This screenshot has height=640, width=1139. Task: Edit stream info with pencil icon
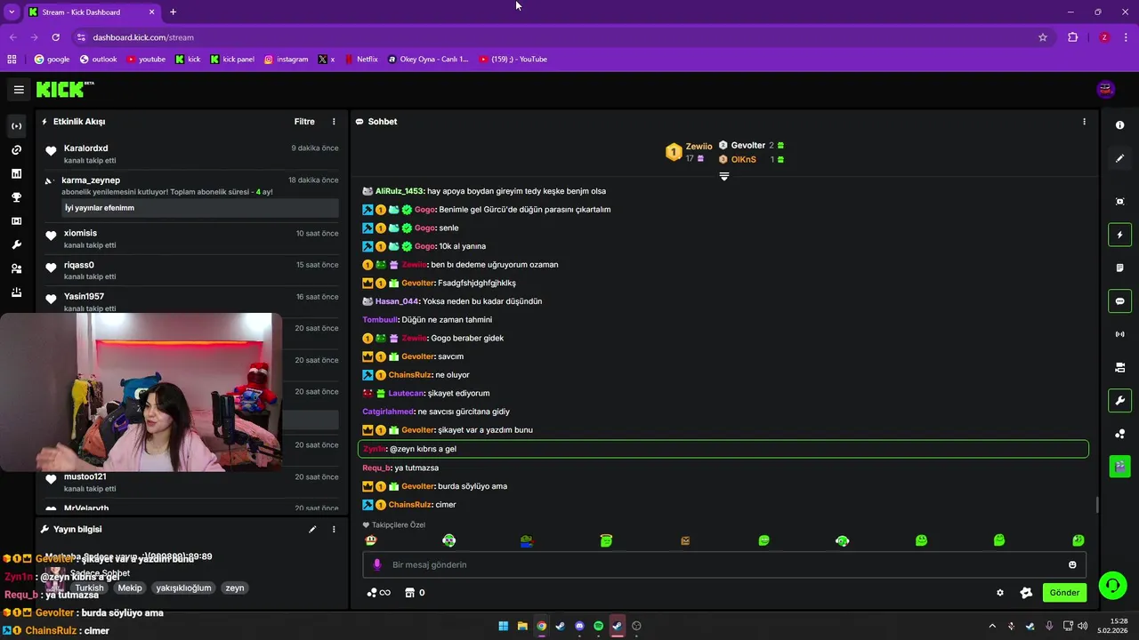click(312, 530)
